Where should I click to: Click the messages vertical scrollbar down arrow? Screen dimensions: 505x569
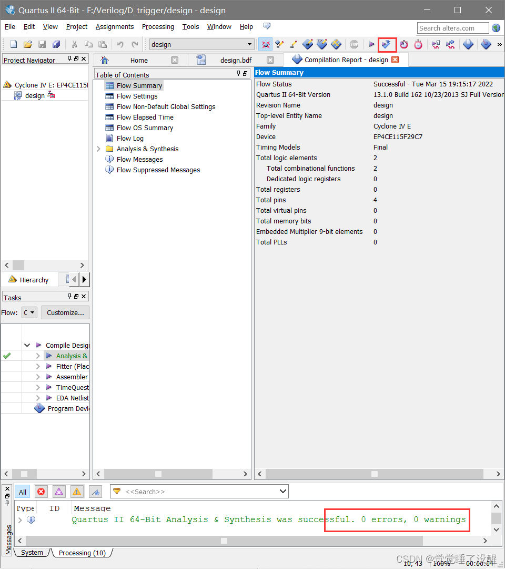point(496,529)
